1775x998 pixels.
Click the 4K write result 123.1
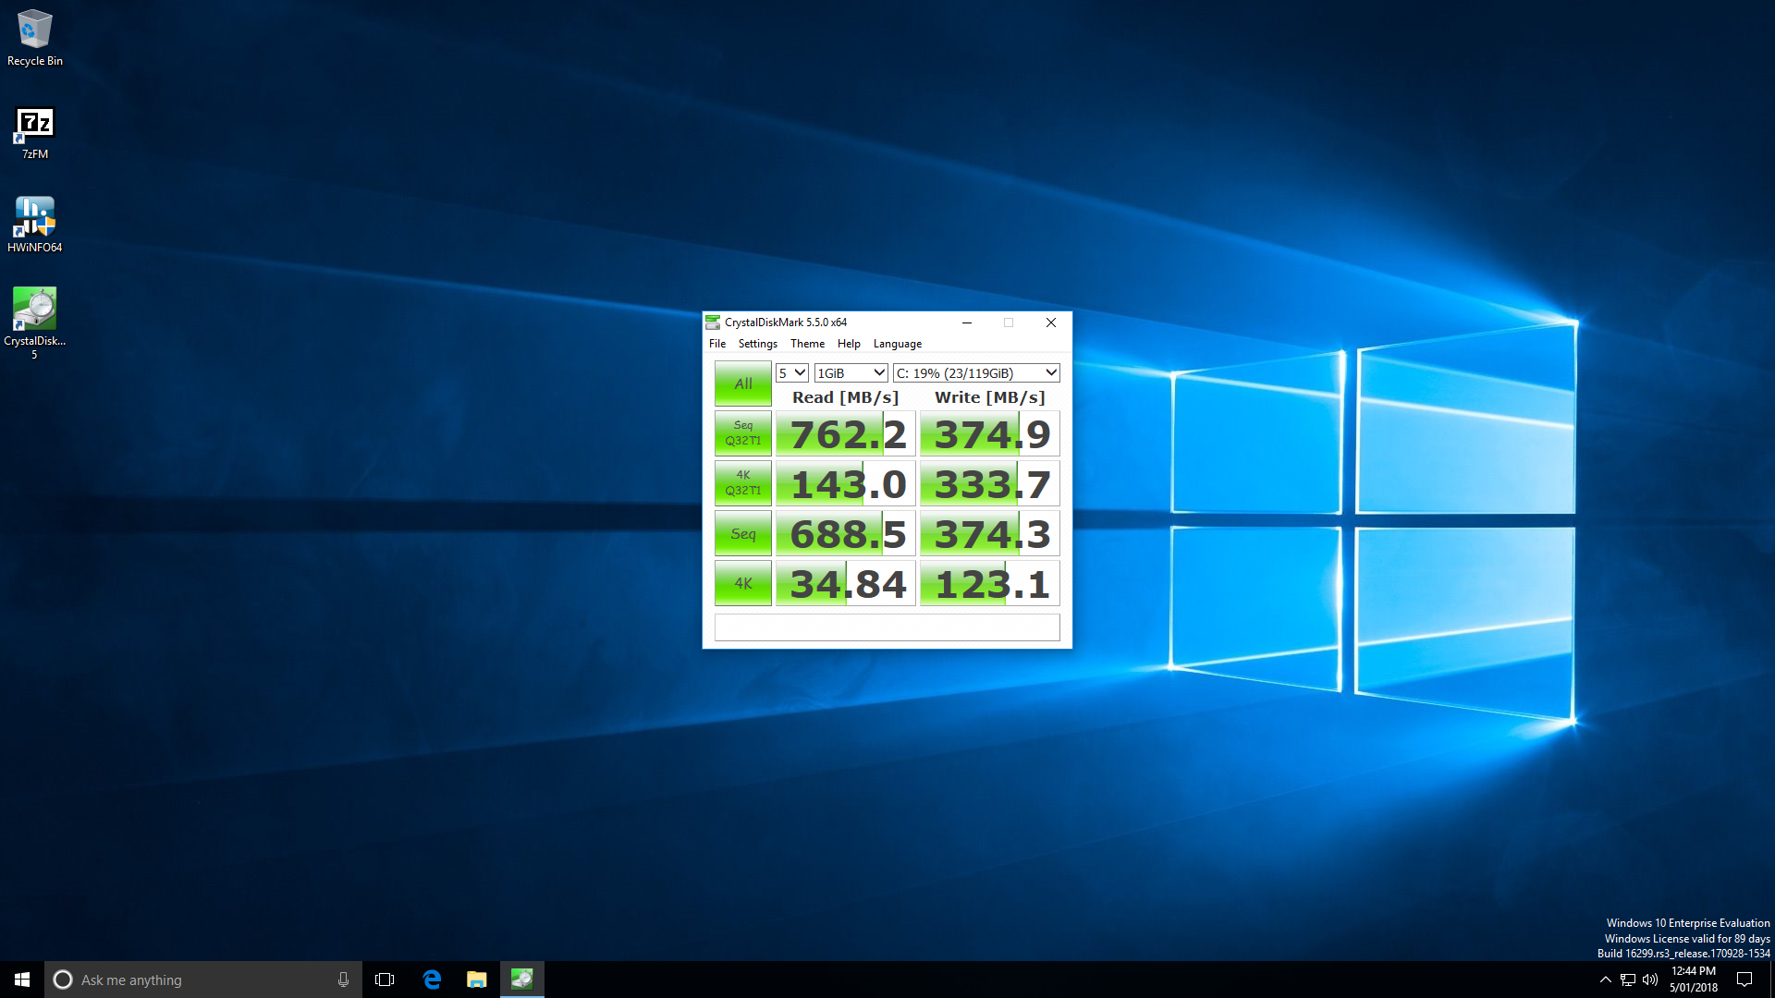click(x=990, y=584)
